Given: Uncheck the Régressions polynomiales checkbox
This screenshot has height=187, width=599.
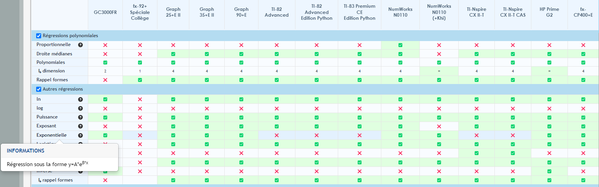Looking at the screenshot, I should click(x=38, y=36).
